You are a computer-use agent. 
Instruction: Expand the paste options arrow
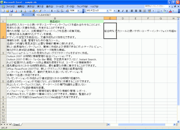pos(37,11)
